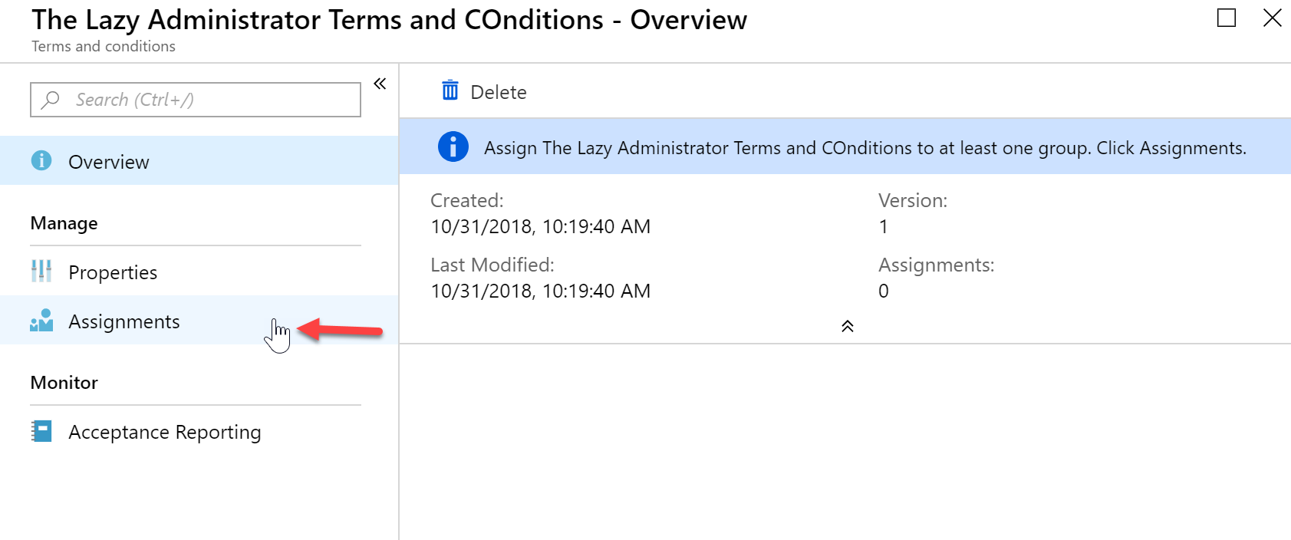Click the Terms and conditions breadcrumb subtitle
The width and height of the screenshot is (1291, 540).
pyautogui.click(x=104, y=47)
